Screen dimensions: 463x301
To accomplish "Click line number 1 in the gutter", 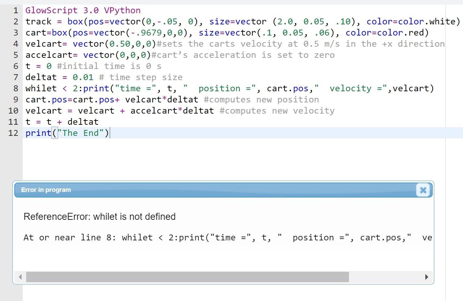I will click(x=15, y=10).
